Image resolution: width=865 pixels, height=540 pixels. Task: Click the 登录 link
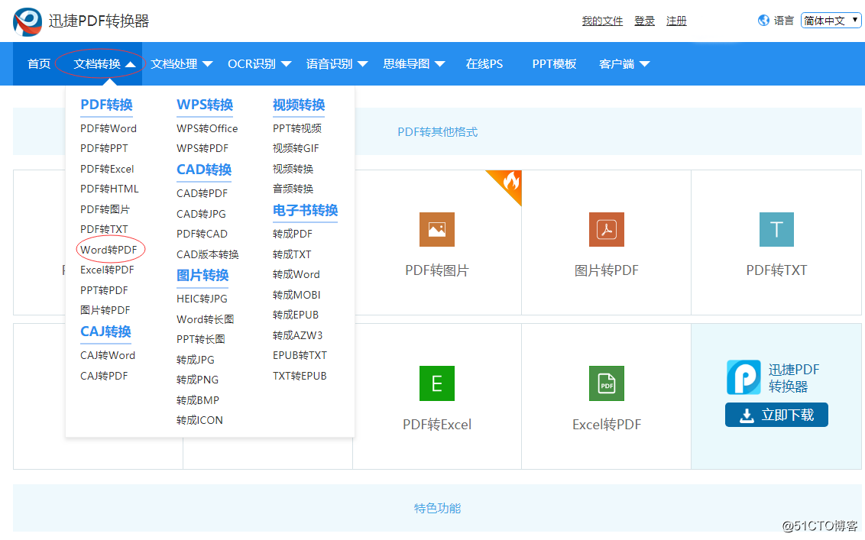coord(644,21)
